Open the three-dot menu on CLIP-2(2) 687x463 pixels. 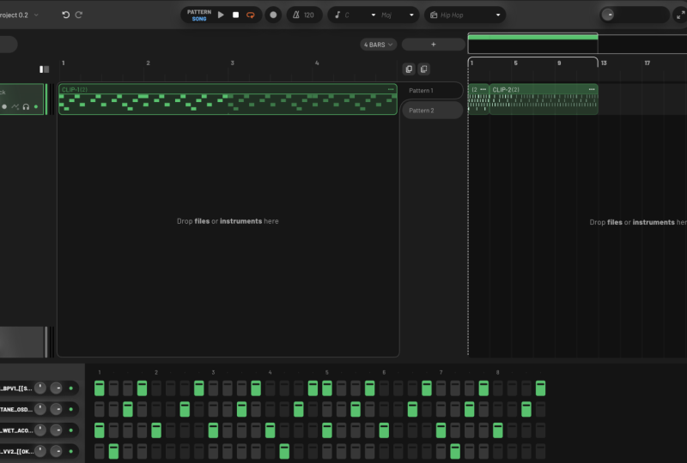click(x=592, y=89)
